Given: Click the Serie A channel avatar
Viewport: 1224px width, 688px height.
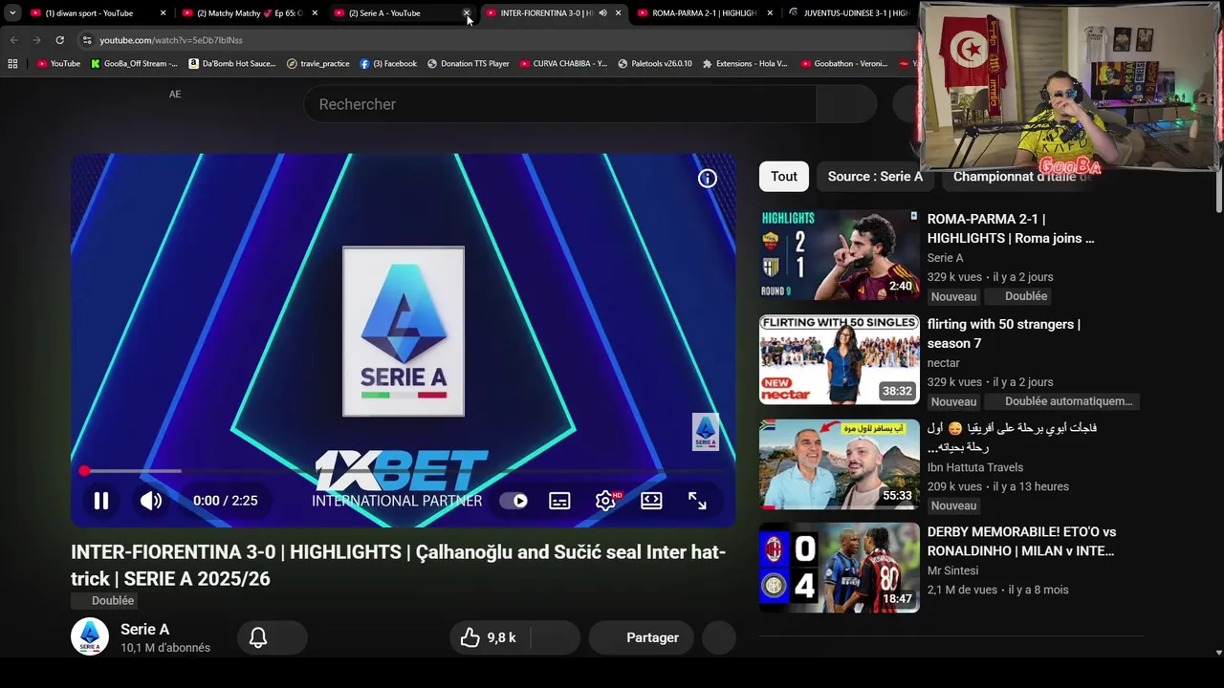Looking at the screenshot, I should pos(90,637).
